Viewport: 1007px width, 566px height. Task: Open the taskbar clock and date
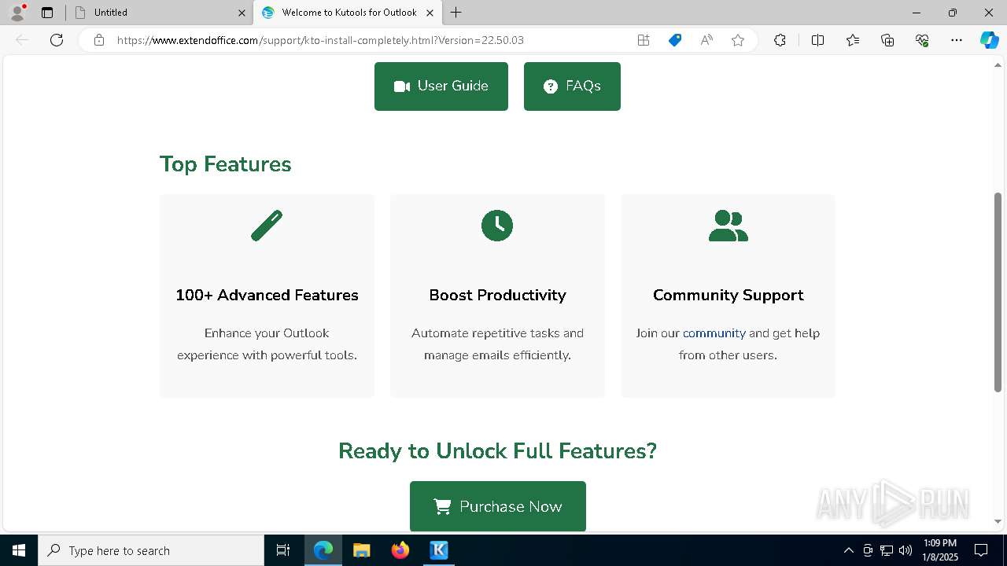(939, 550)
